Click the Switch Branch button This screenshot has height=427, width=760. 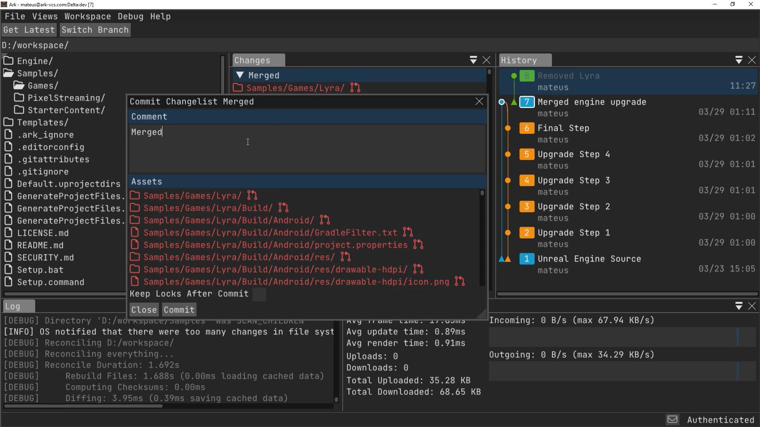[95, 30]
